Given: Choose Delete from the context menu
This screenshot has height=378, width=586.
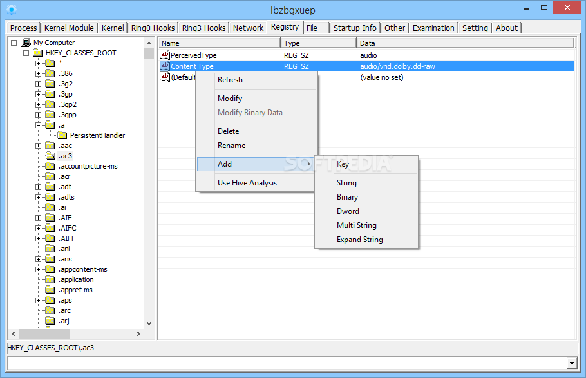Looking at the screenshot, I should click(257, 131).
